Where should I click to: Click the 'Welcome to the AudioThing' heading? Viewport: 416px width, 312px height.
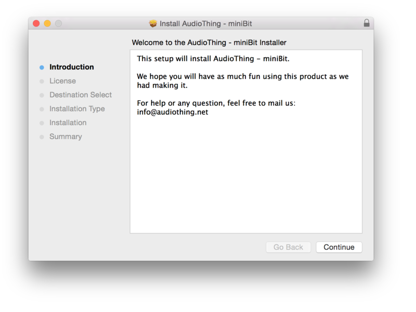(209, 43)
